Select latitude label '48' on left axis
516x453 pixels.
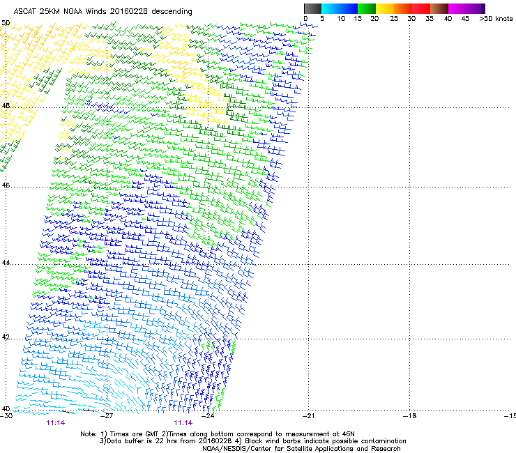pos(6,106)
